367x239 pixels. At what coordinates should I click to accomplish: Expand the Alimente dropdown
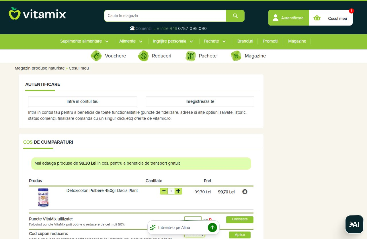tap(131, 41)
